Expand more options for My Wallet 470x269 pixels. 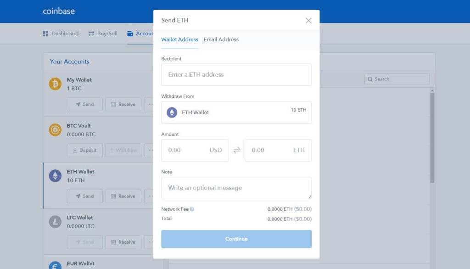(151, 104)
